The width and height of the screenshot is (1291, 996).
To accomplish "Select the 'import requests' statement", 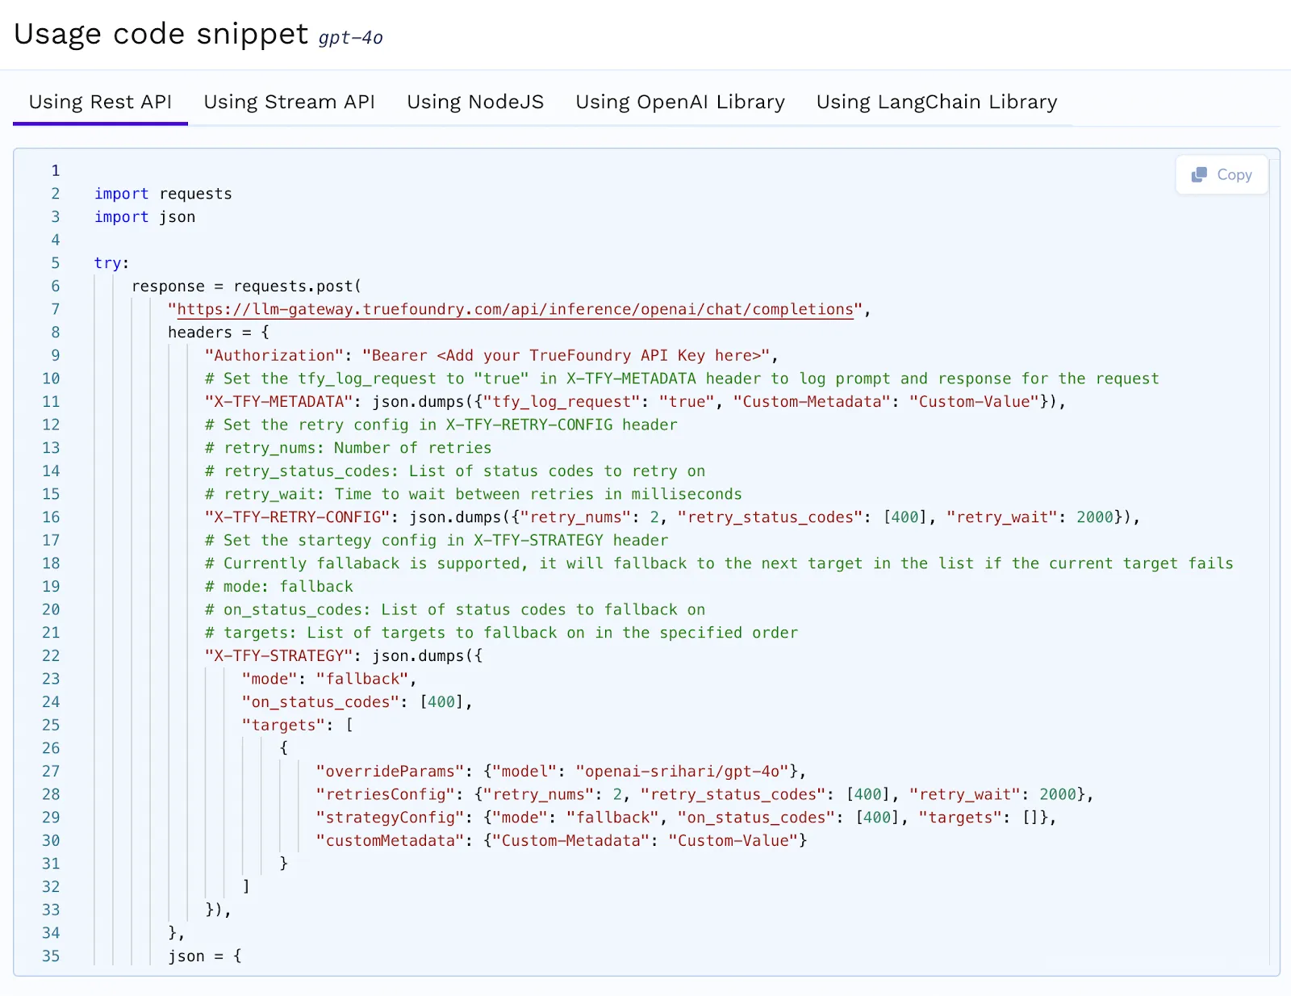I will [x=163, y=193].
